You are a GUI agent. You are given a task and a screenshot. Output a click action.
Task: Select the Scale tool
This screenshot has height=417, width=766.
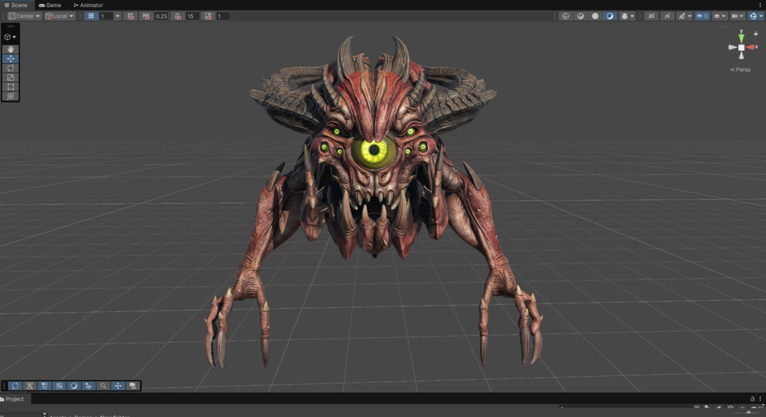(x=10, y=77)
